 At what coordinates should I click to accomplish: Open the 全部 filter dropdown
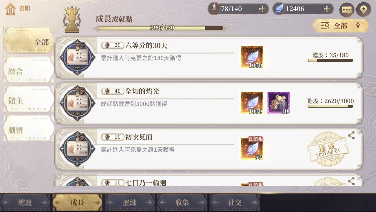(x=340, y=26)
